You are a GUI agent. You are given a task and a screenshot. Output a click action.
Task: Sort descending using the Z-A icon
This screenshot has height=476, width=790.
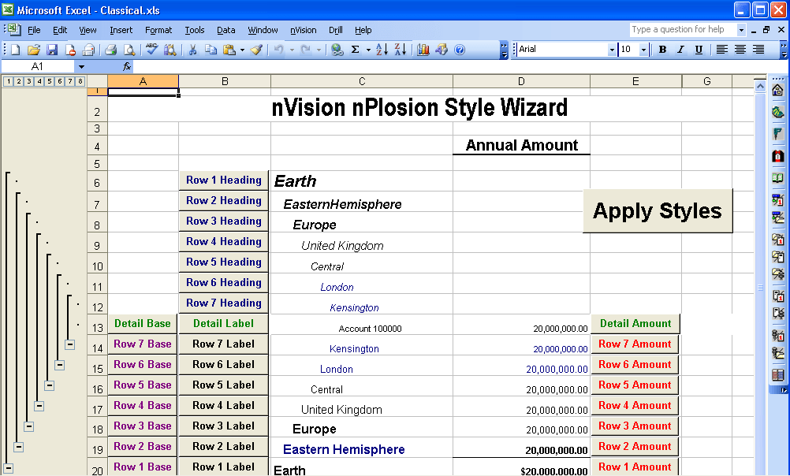point(400,49)
